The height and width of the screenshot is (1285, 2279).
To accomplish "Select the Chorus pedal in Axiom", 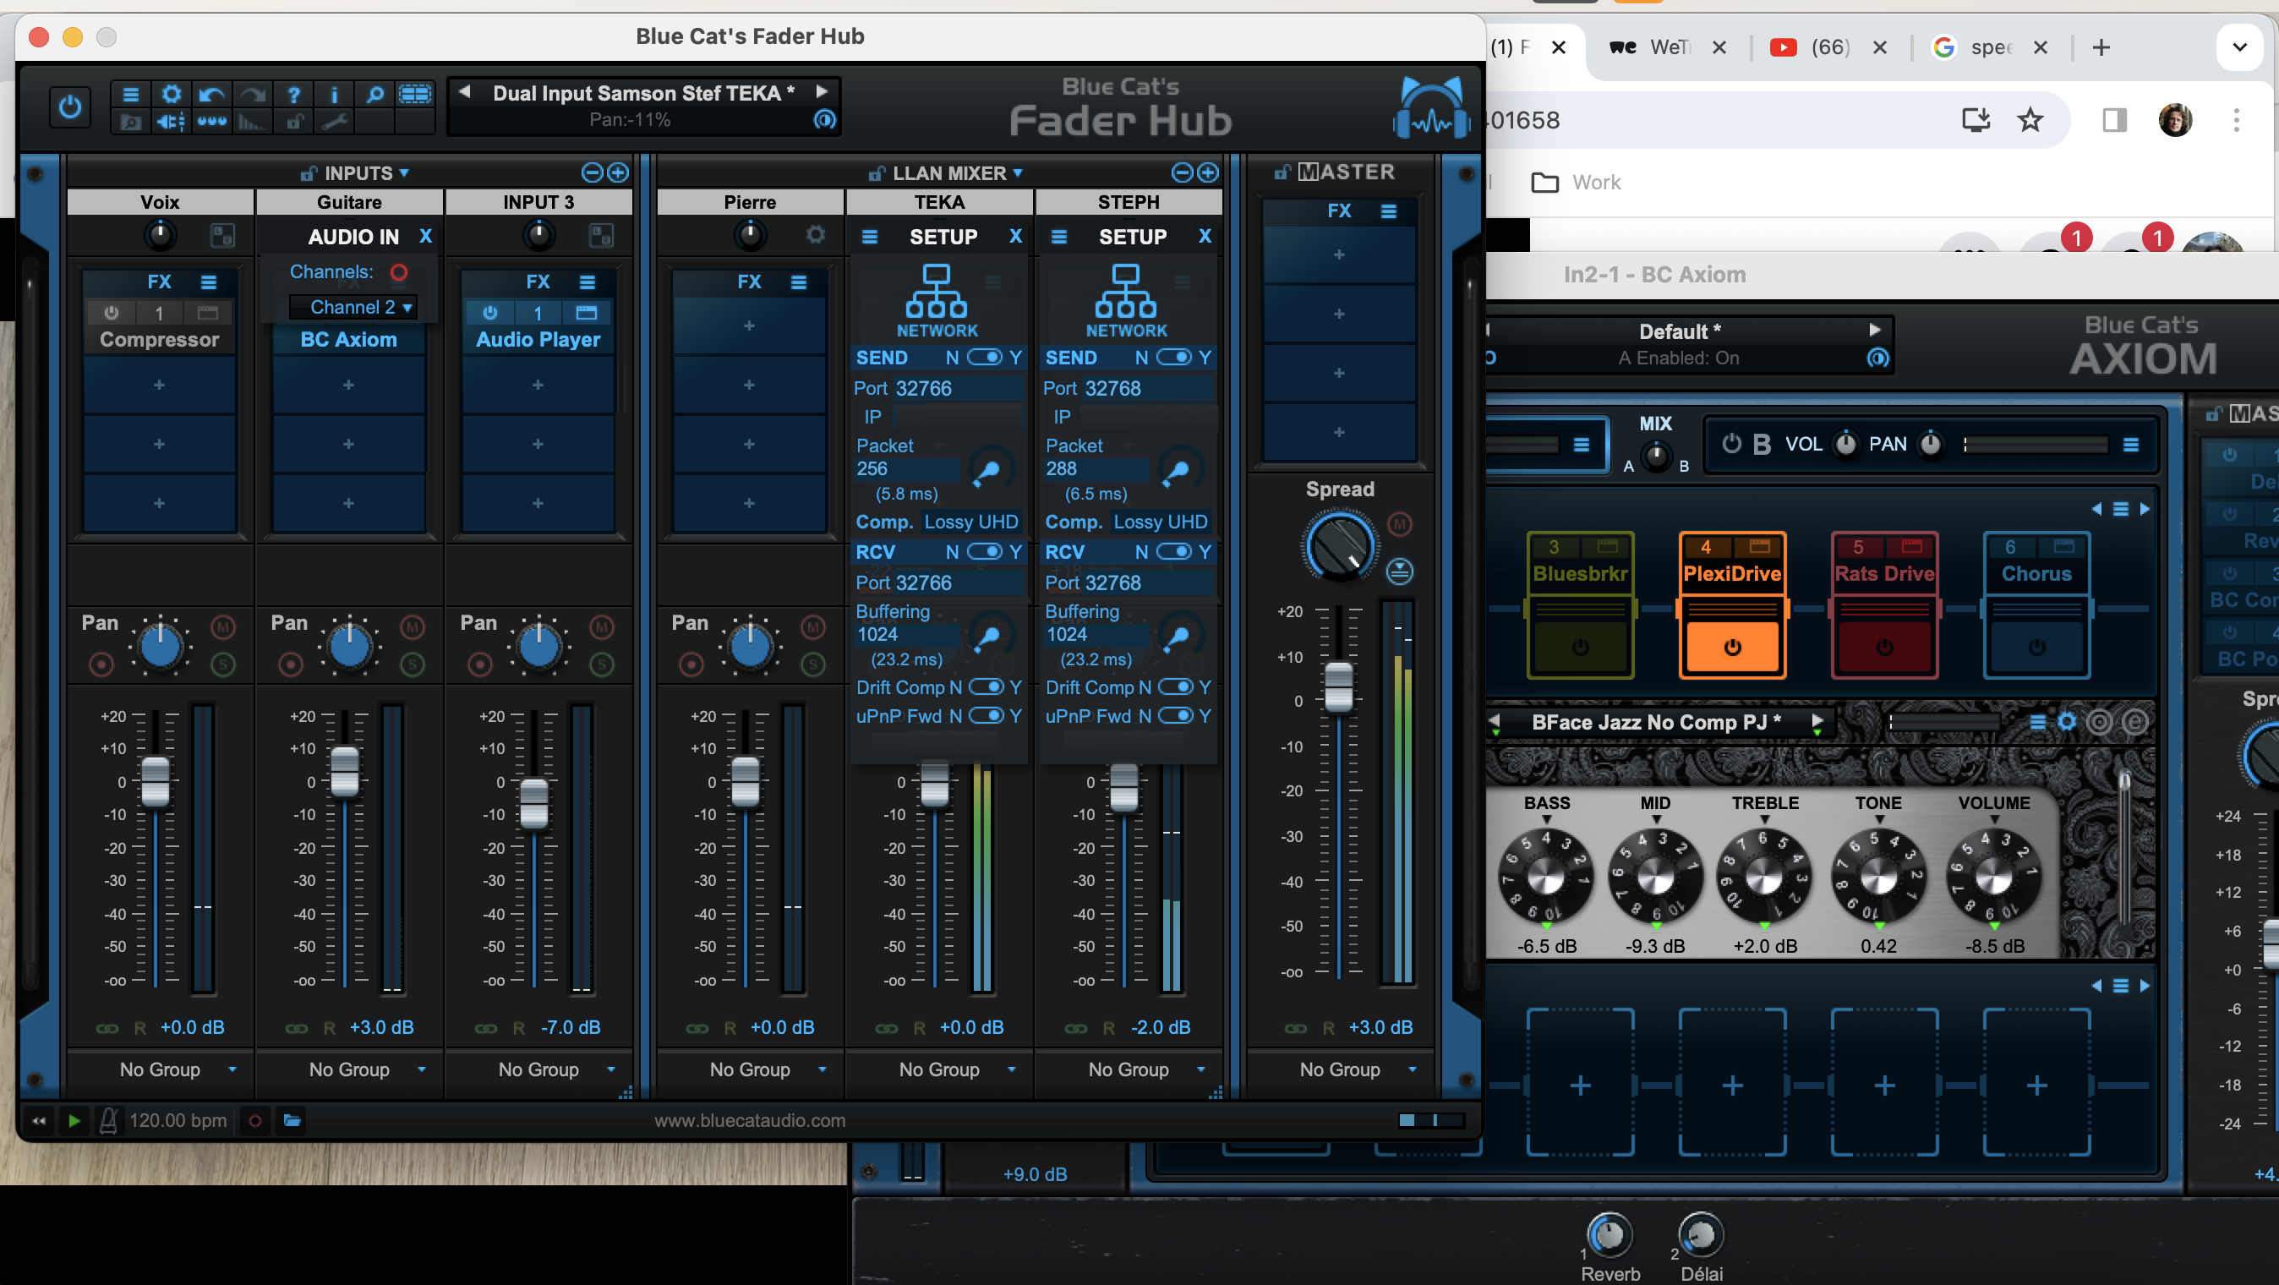I will [x=2036, y=604].
